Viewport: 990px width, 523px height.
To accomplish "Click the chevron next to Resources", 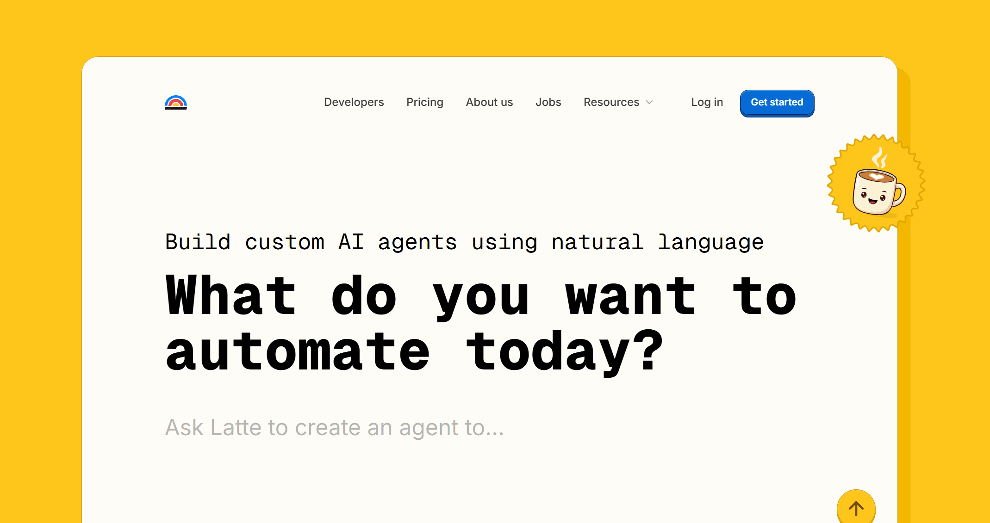I will 649,102.
